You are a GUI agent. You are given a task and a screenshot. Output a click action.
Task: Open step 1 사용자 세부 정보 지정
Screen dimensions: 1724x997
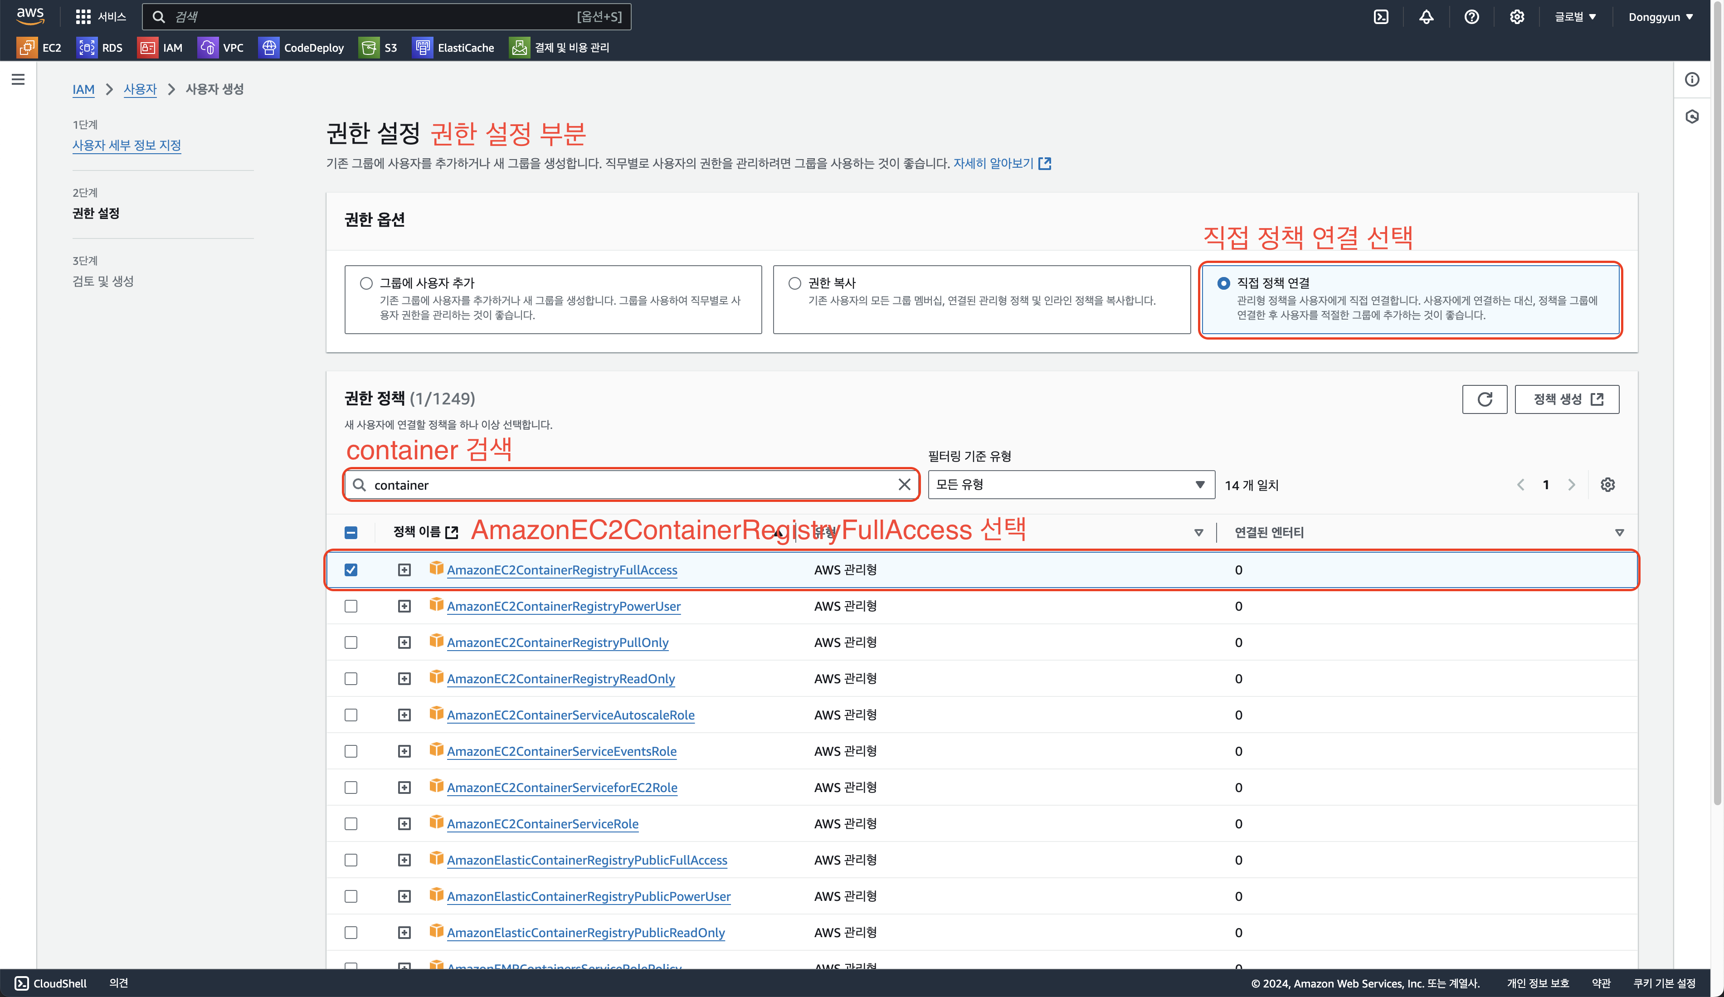[x=127, y=146]
